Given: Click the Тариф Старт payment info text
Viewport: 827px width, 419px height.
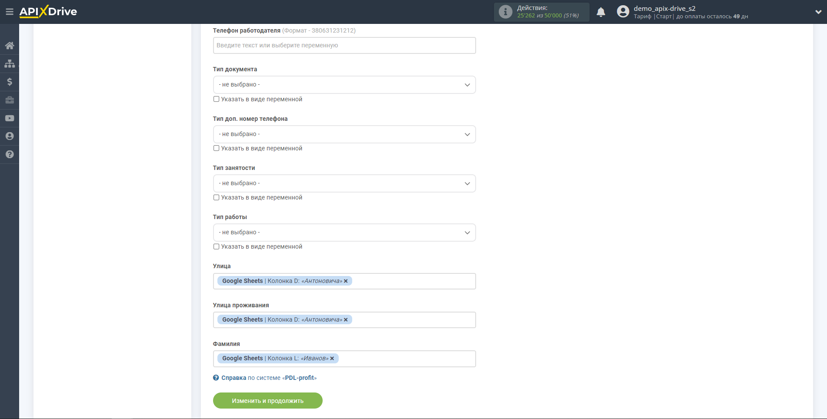Looking at the screenshot, I should click(690, 17).
